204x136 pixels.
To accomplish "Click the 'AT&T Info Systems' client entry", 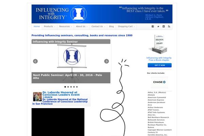I will pyautogui.click(x=156, y=113).
